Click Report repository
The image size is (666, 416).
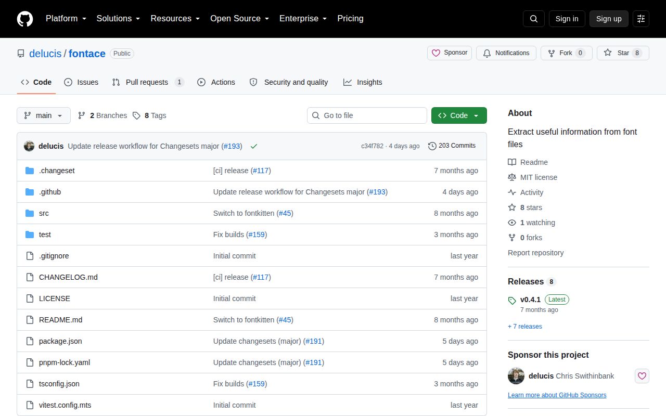[x=536, y=253]
